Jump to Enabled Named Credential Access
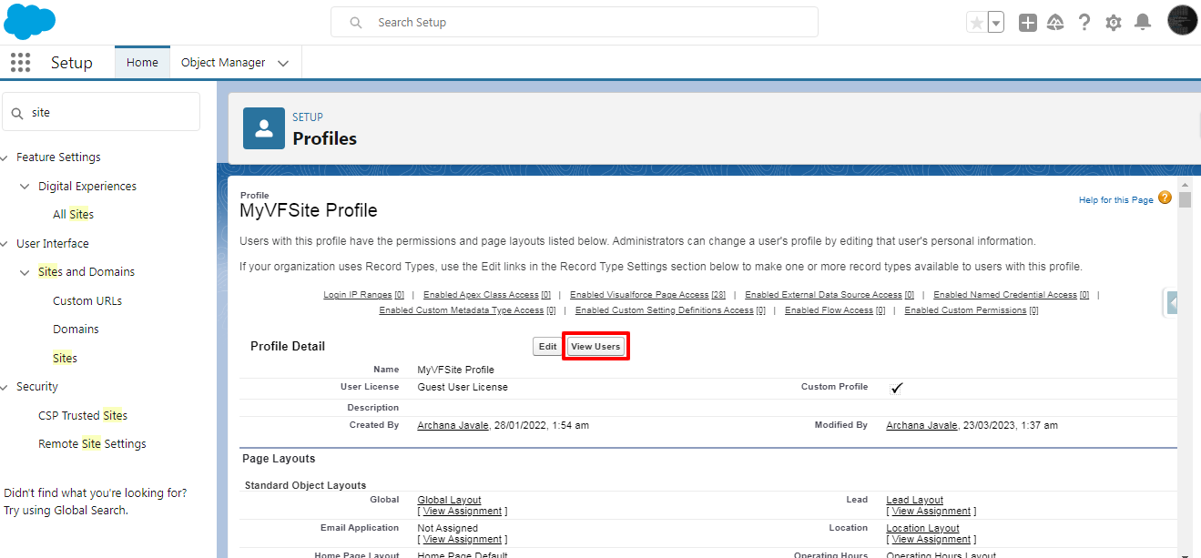 pos(1011,295)
